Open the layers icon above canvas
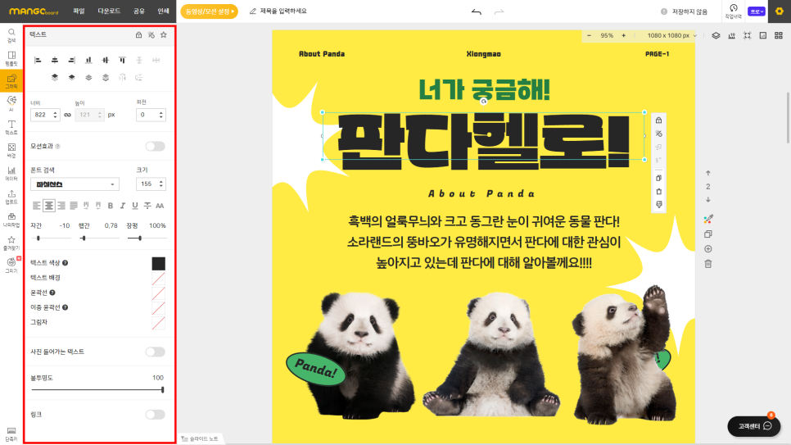 pos(716,35)
